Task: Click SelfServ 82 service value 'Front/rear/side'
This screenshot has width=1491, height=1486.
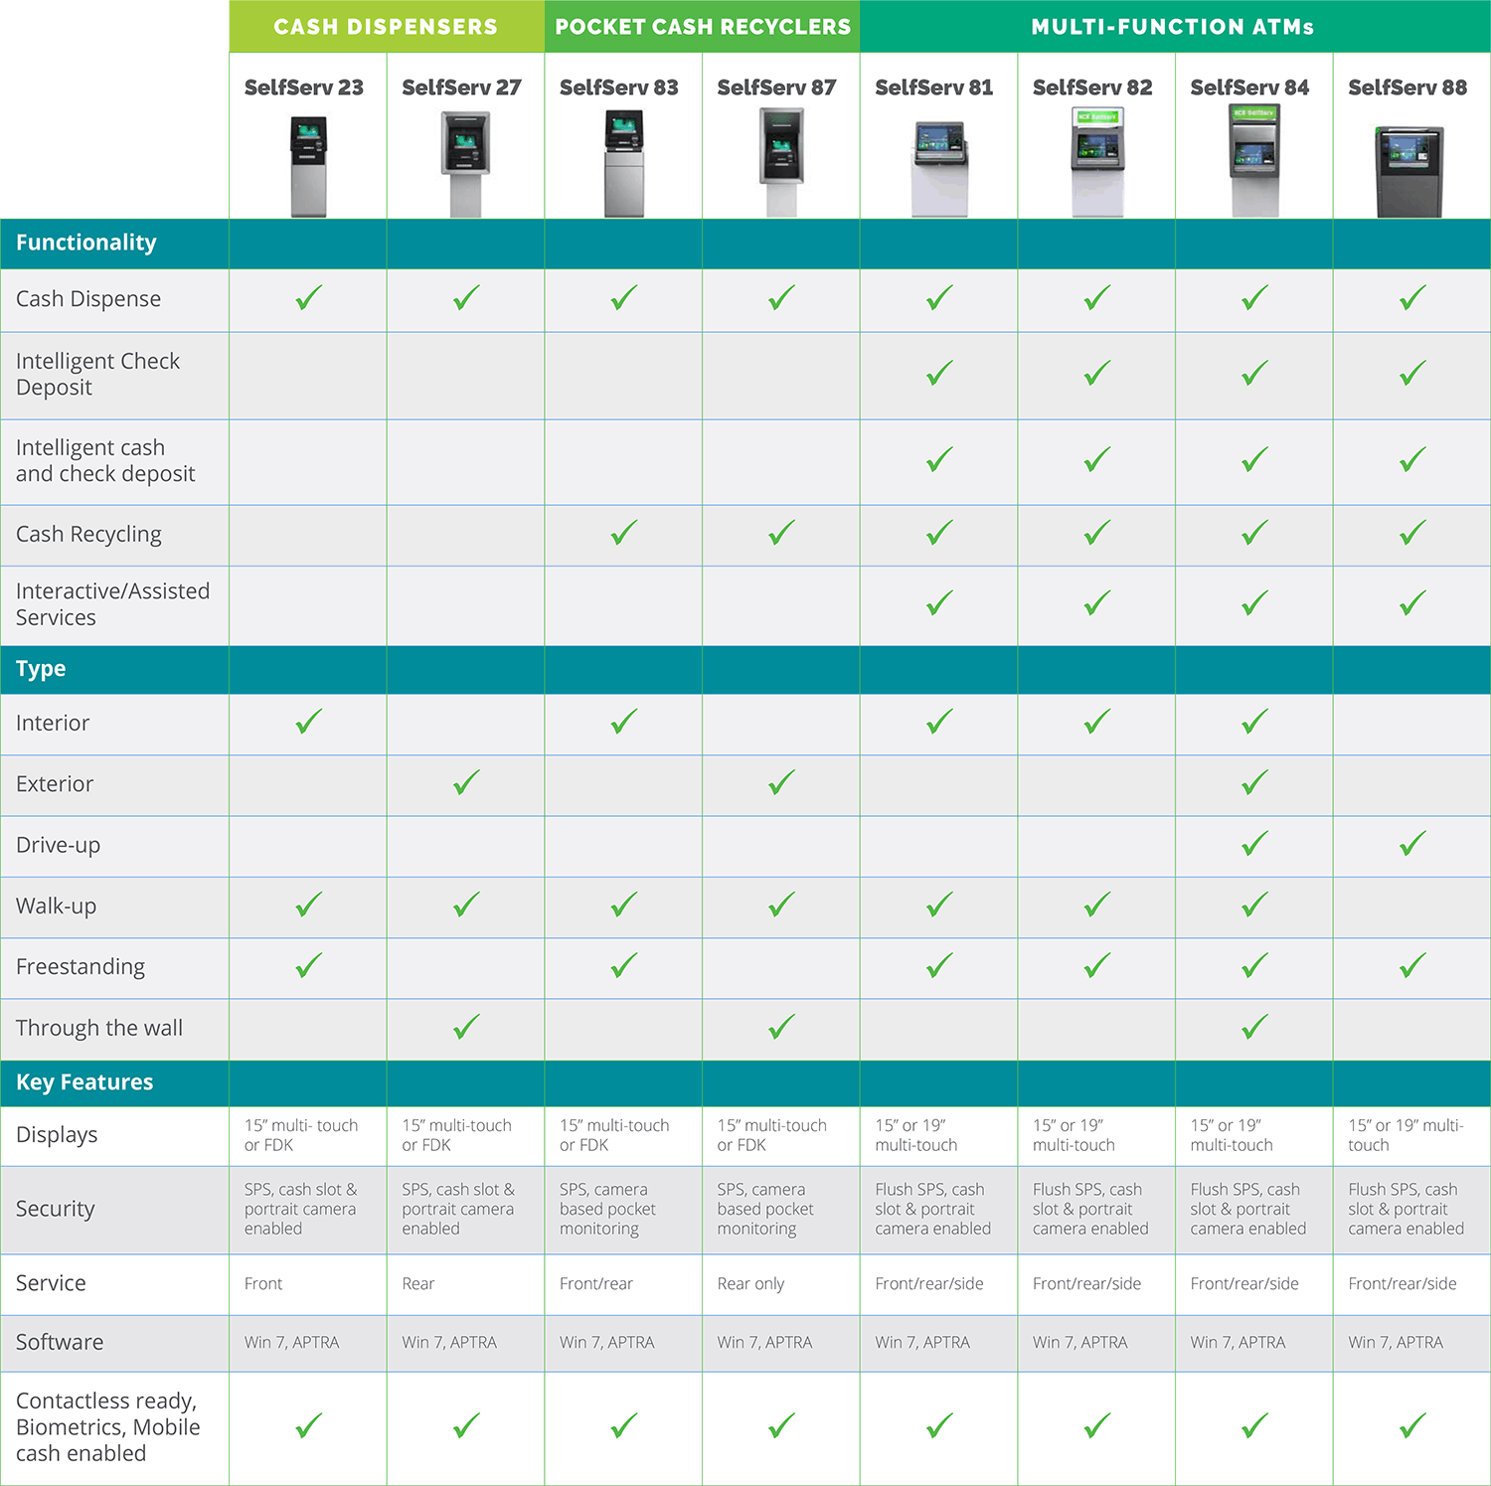Action: [1086, 1284]
